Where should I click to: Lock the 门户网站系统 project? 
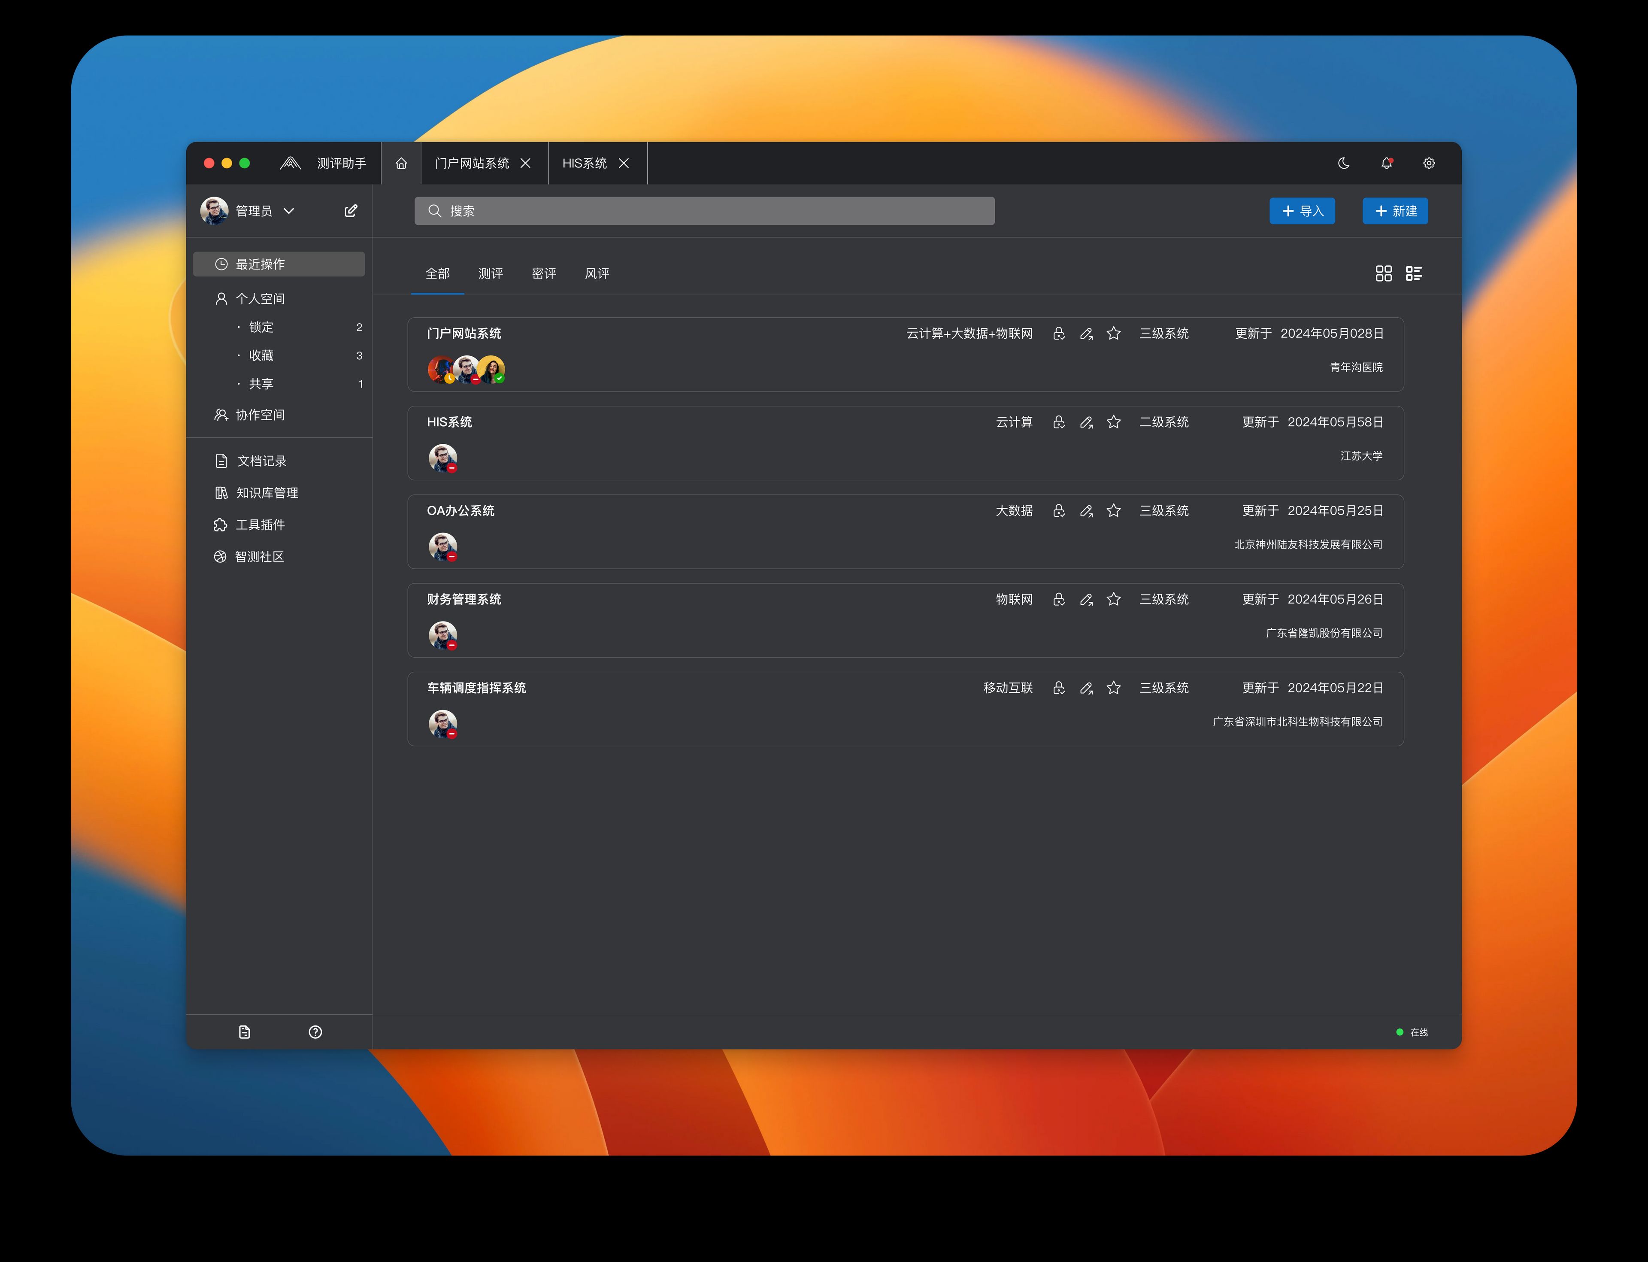(1058, 334)
